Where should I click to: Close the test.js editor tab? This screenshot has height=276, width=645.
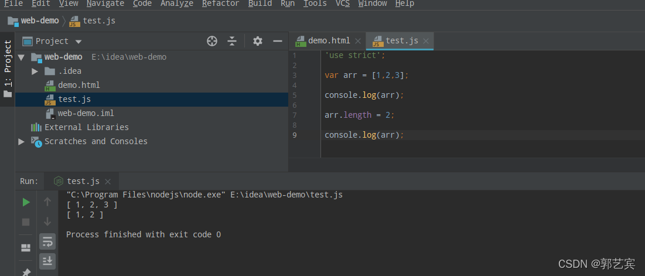click(426, 41)
